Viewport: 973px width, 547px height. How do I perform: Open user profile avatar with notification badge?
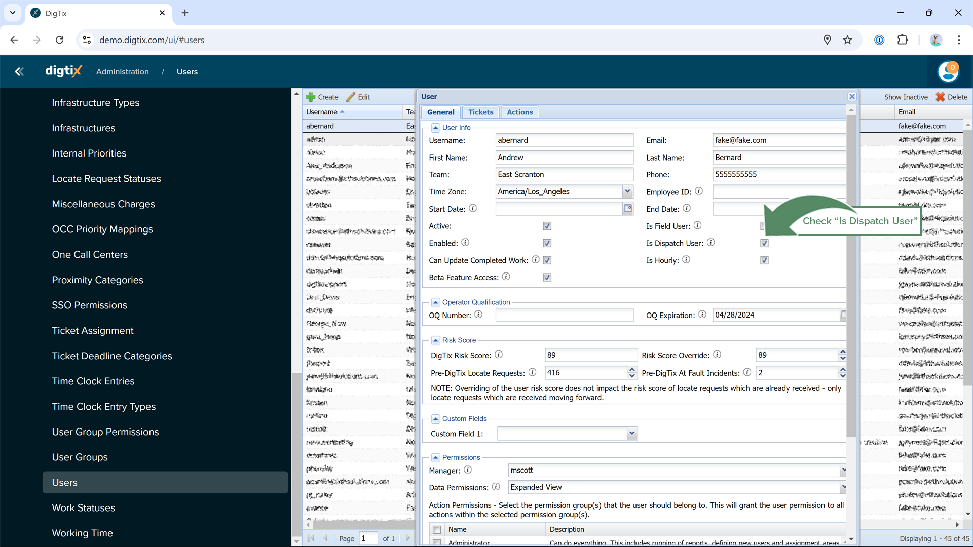point(948,72)
